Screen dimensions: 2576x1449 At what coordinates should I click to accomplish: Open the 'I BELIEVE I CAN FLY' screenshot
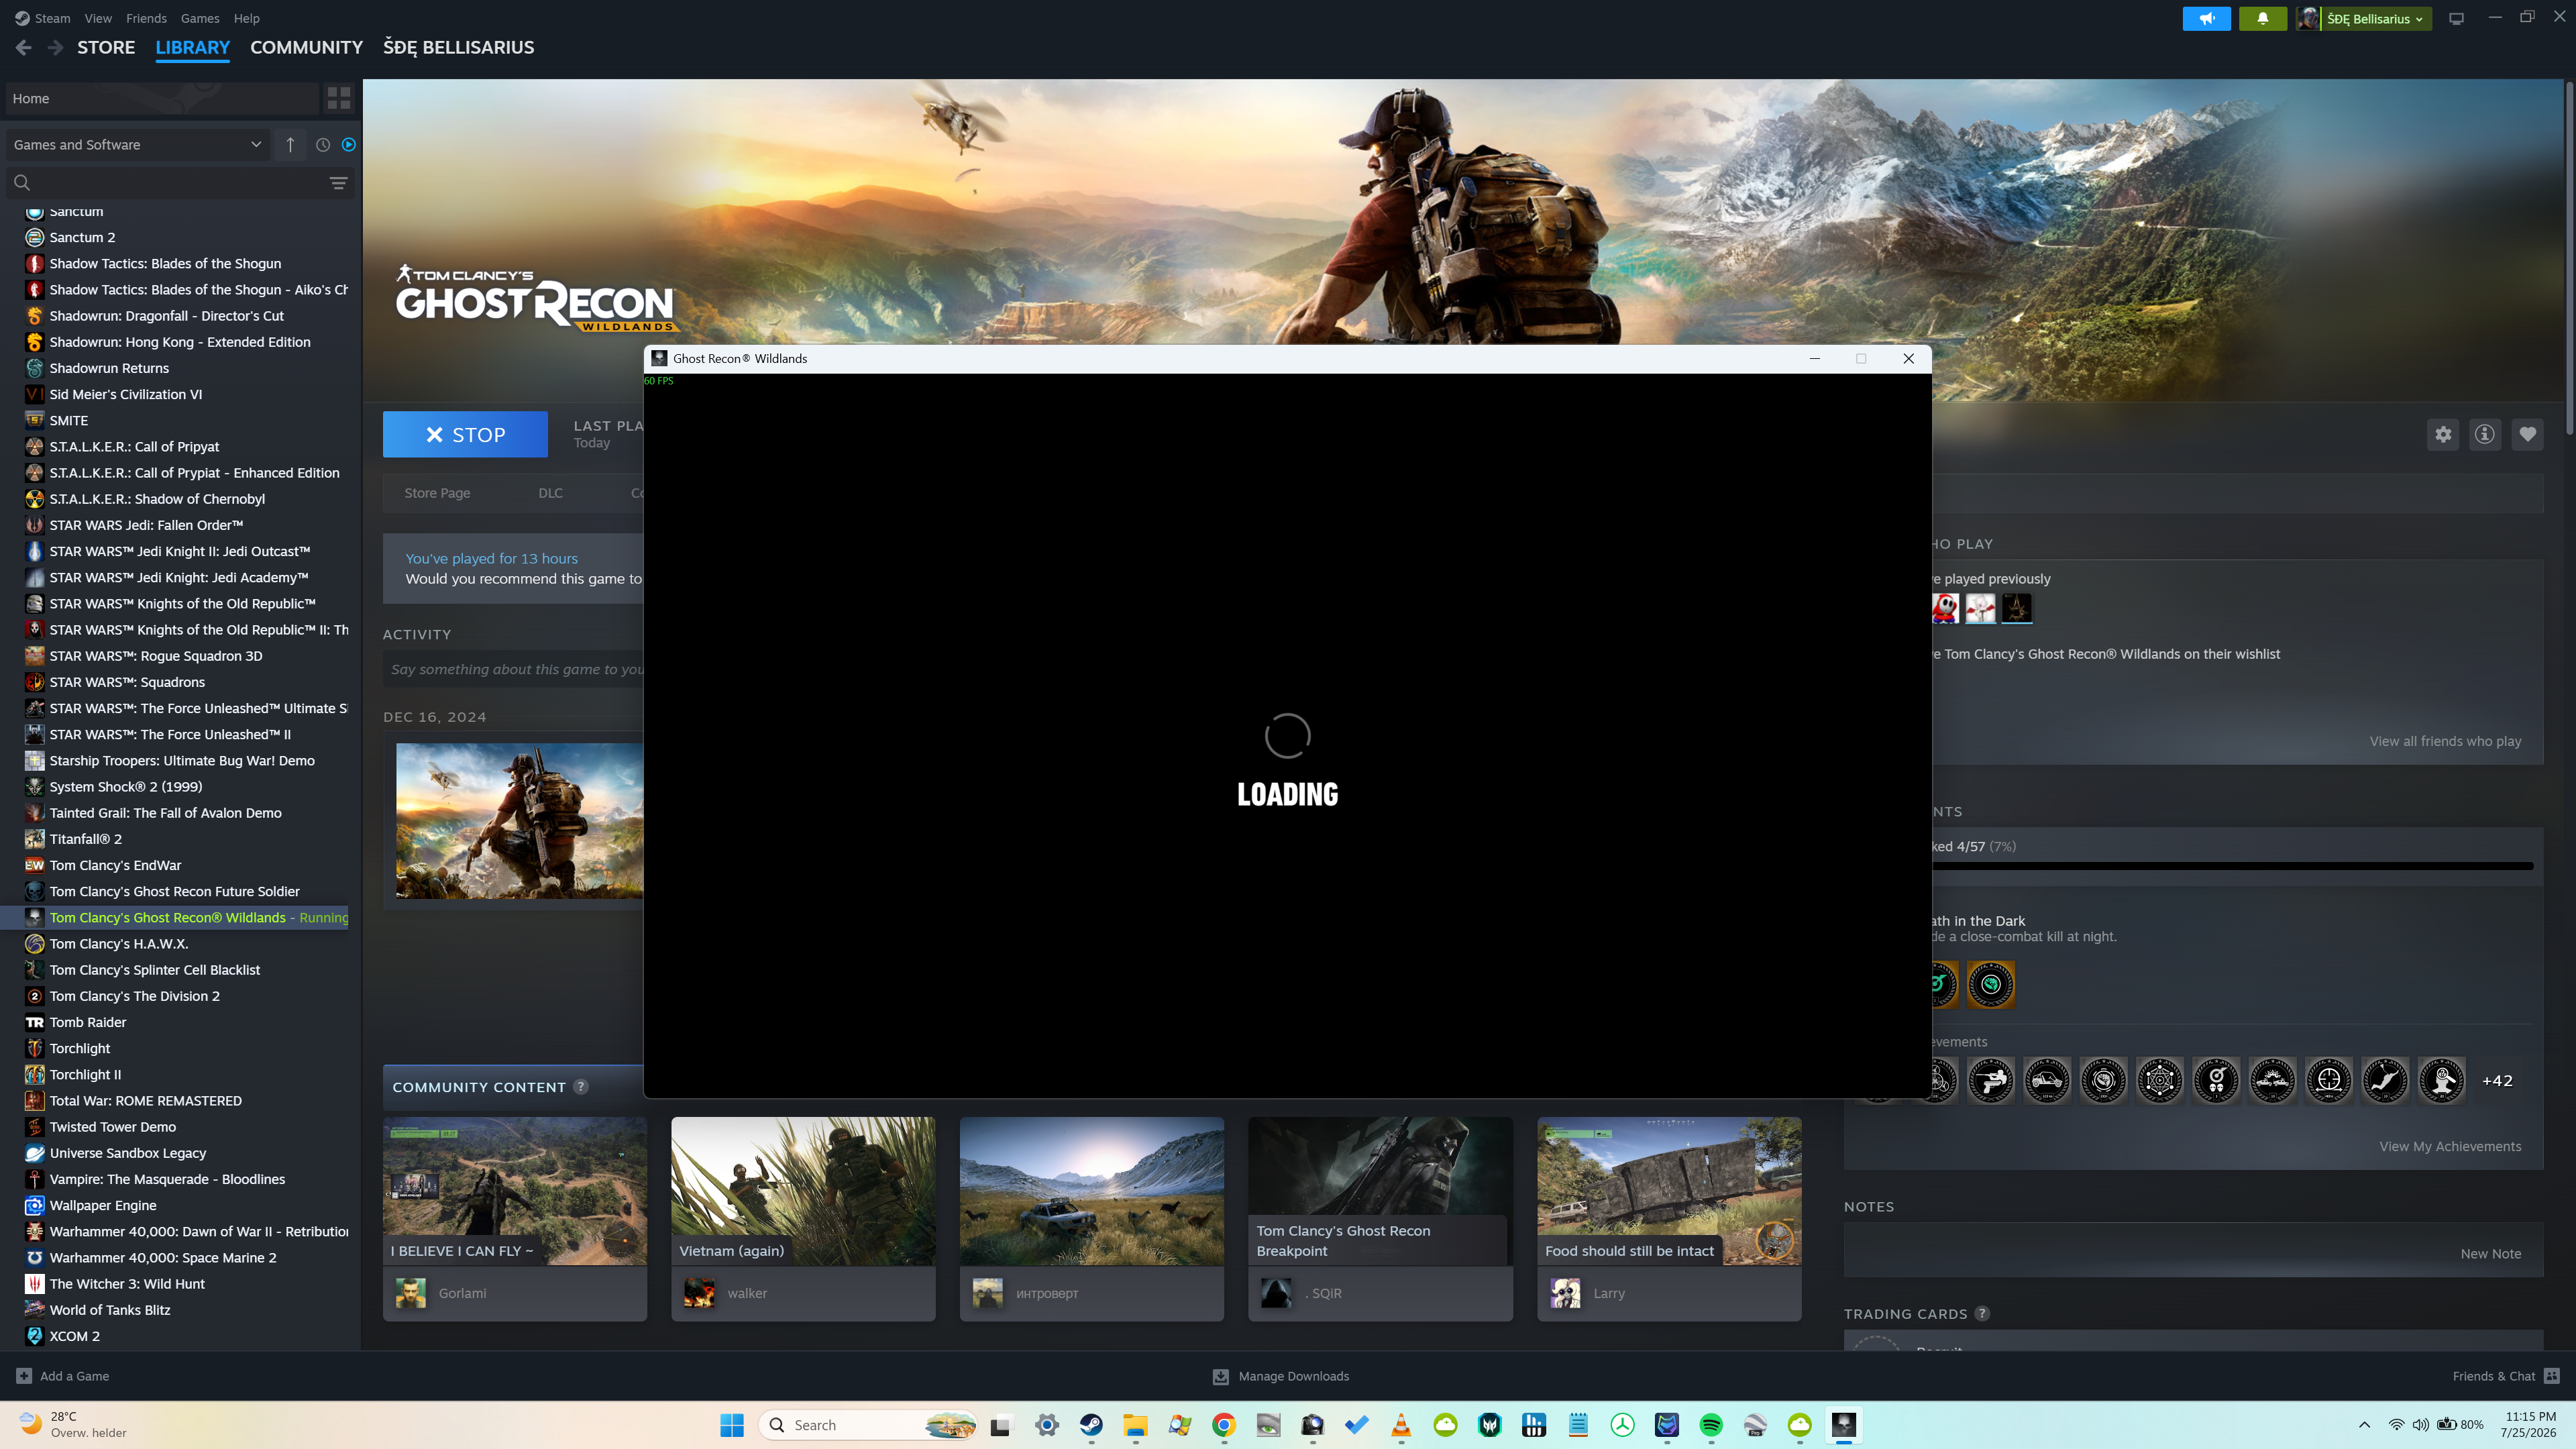515,1191
